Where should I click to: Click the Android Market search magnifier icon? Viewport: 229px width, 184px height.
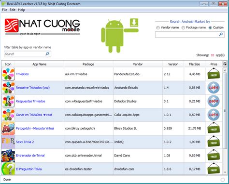click(x=221, y=34)
